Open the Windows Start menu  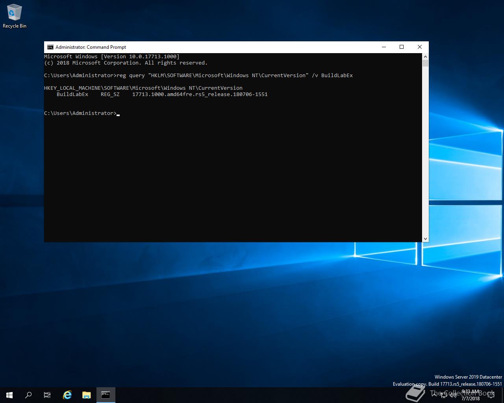[9, 395]
